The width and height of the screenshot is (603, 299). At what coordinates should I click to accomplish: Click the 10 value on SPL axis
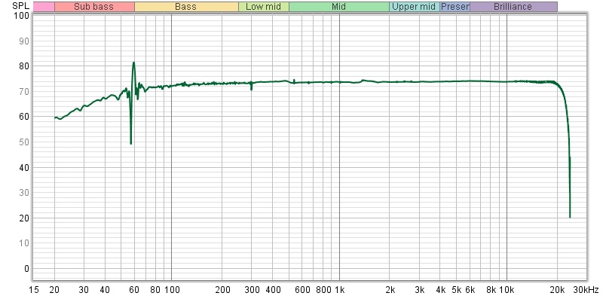[24, 243]
